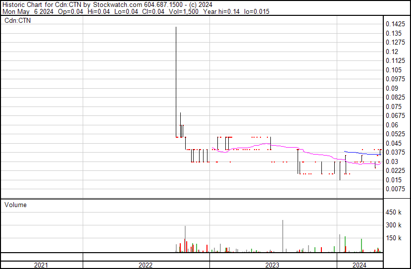Select the 2022 year on the timeline
Image resolution: width=411 pixels, height=269 pixels.
(x=146, y=265)
